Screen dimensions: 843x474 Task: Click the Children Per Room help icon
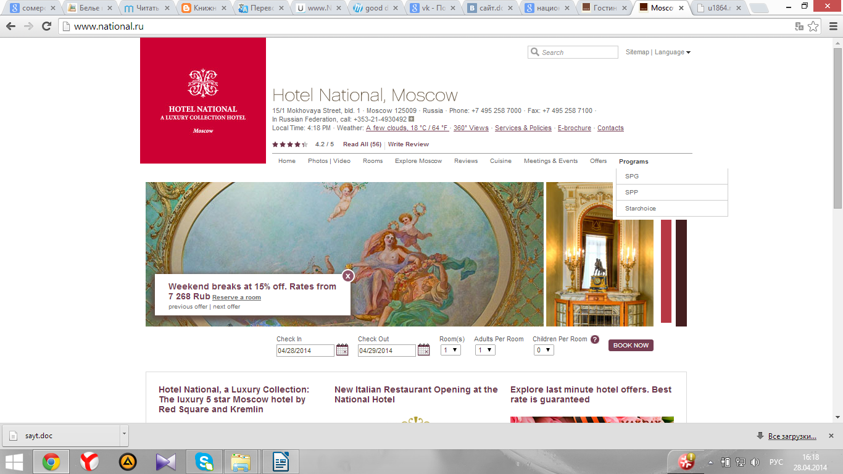click(x=595, y=339)
